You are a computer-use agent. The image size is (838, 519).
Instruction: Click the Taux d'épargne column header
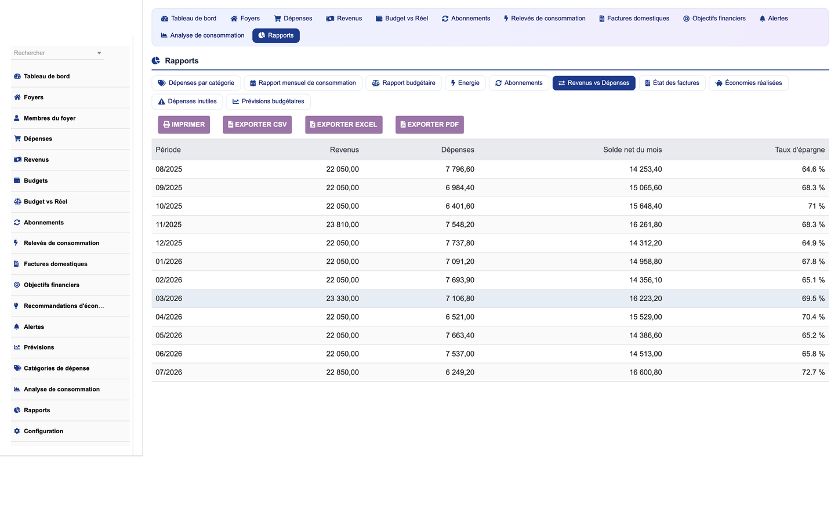[800, 150]
